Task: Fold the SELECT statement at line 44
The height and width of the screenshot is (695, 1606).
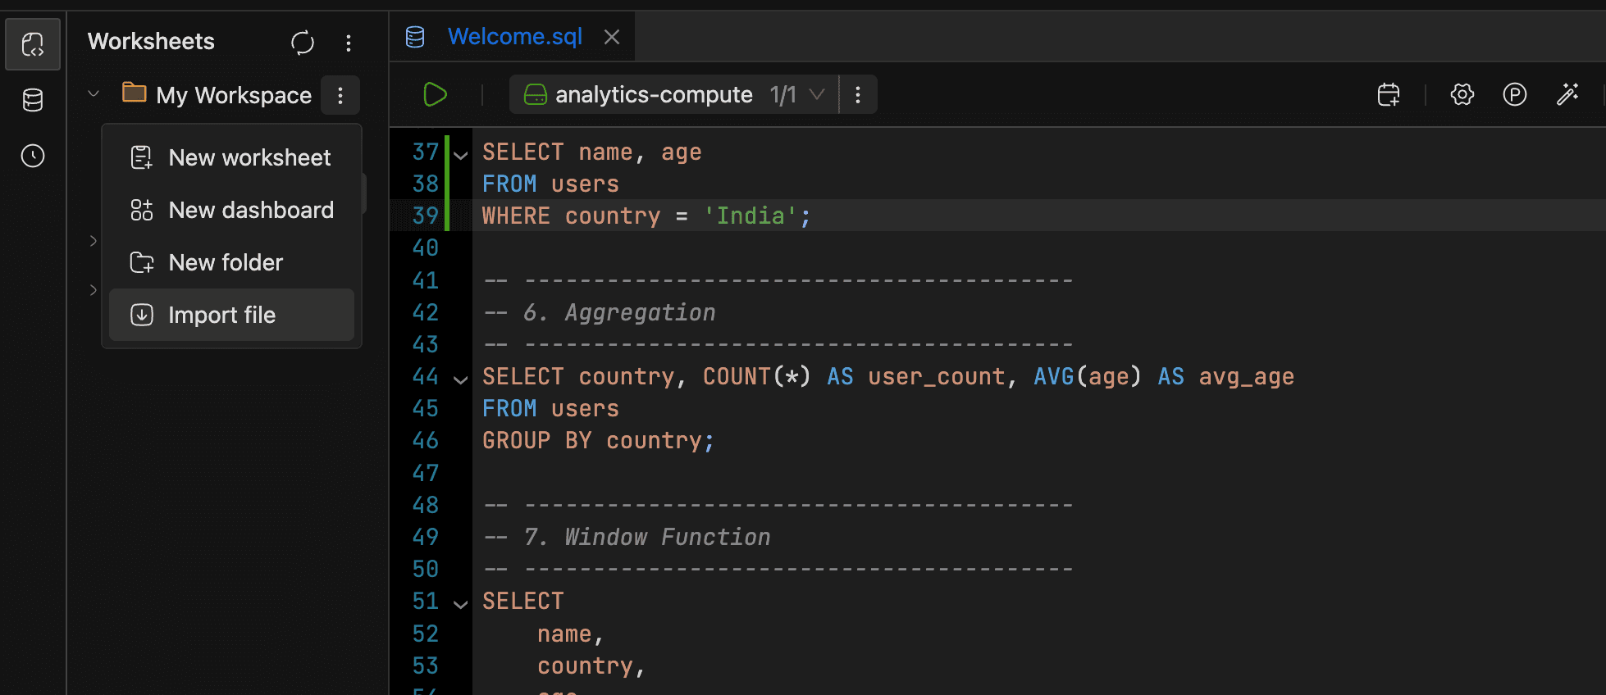Action: click(461, 379)
